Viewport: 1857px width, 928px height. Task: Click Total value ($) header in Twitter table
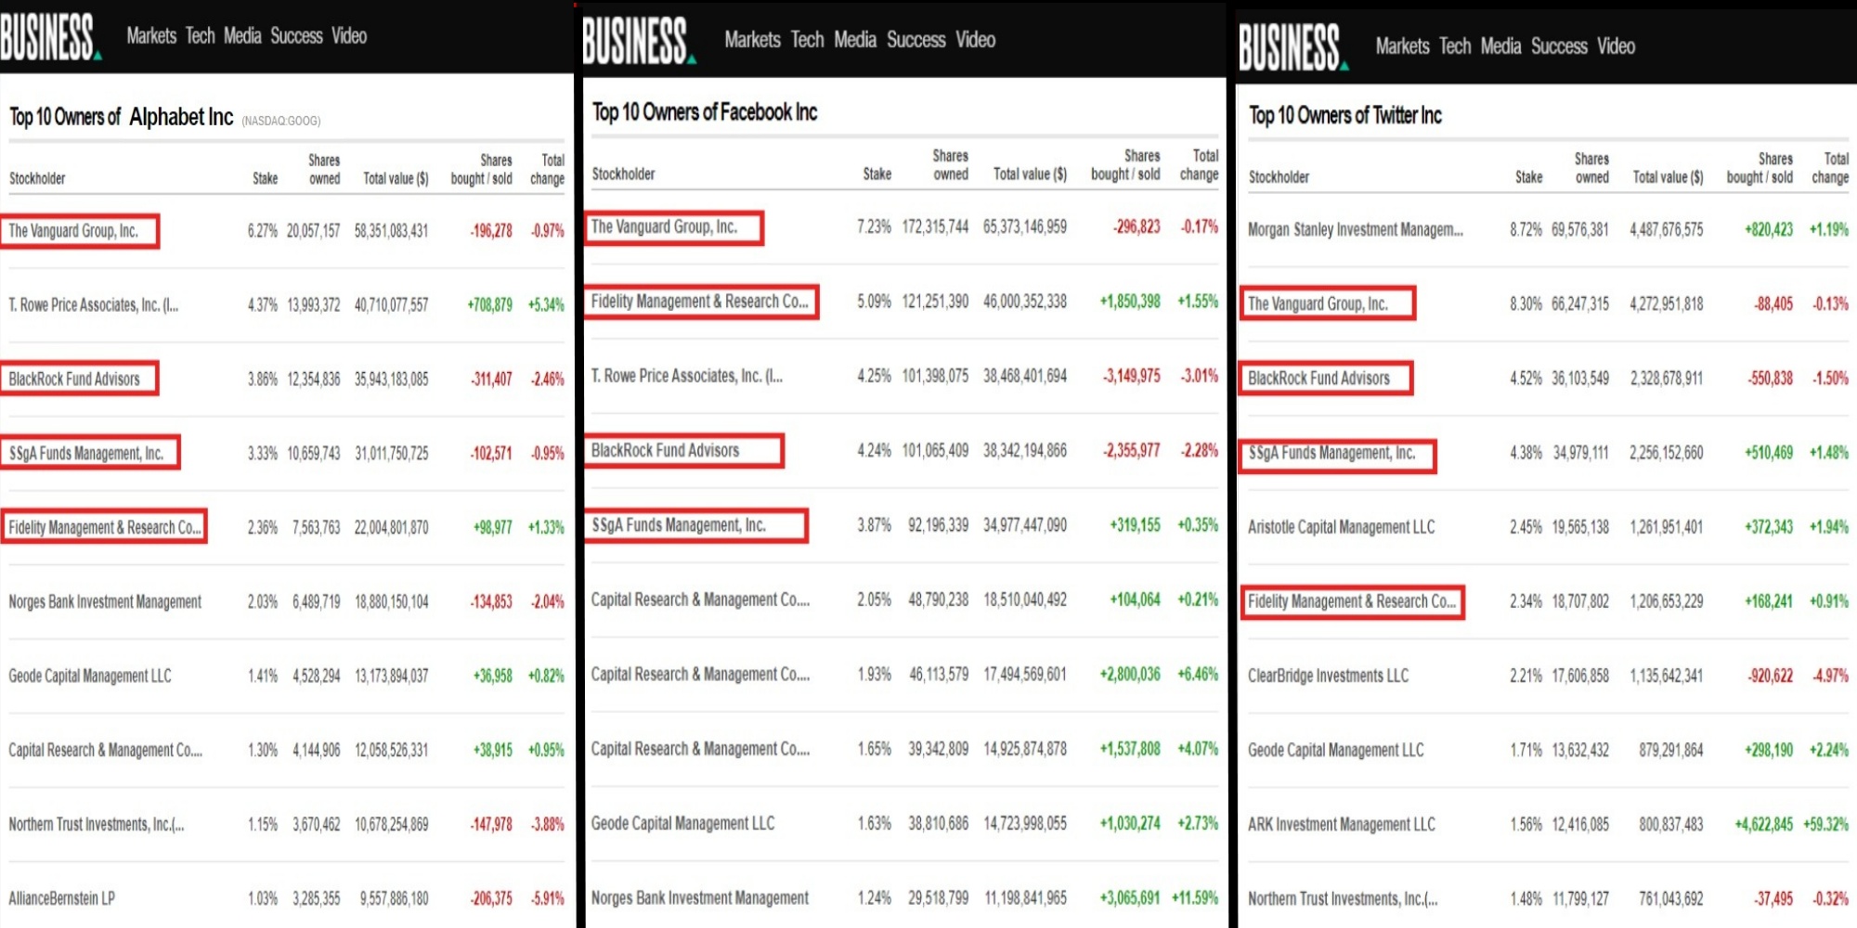[1668, 177]
